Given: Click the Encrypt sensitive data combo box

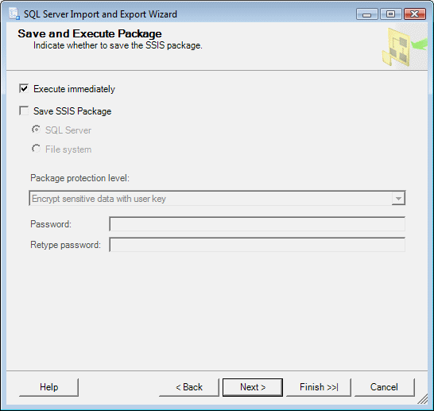Looking at the screenshot, I should tap(217, 198).
